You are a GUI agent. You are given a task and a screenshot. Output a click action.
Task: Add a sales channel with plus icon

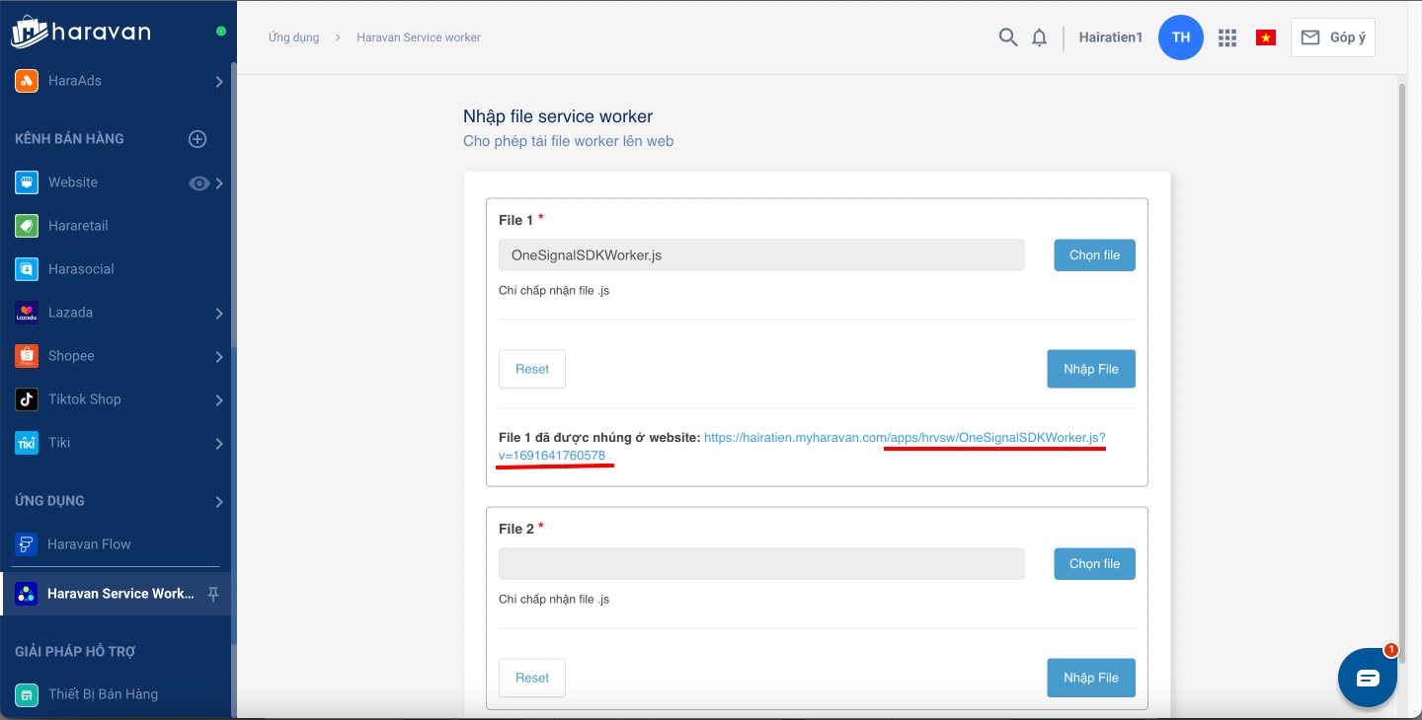click(197, 139)
